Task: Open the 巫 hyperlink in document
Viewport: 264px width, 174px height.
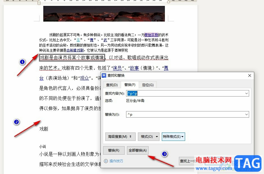Action: pos(78,40)
